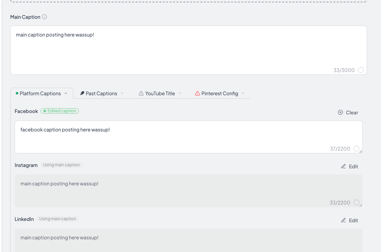
Task: Click the pencil icon in the Instagram row
Action: [343, 166]
